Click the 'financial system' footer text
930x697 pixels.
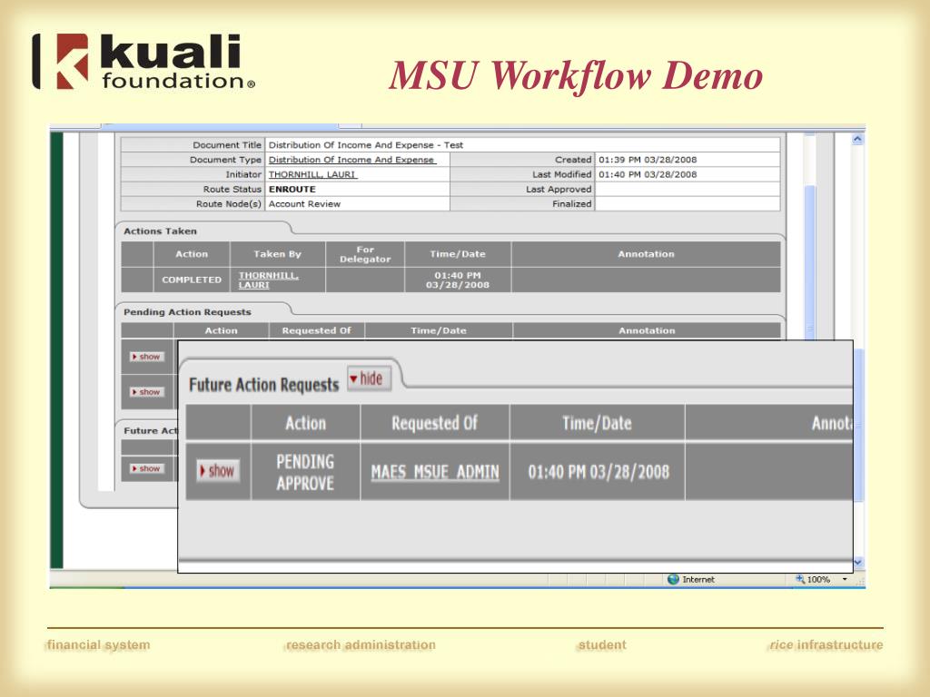[x=98, y=645]
